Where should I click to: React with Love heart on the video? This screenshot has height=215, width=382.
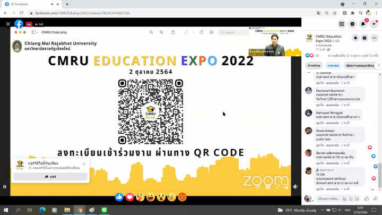(x=129, y=197)
